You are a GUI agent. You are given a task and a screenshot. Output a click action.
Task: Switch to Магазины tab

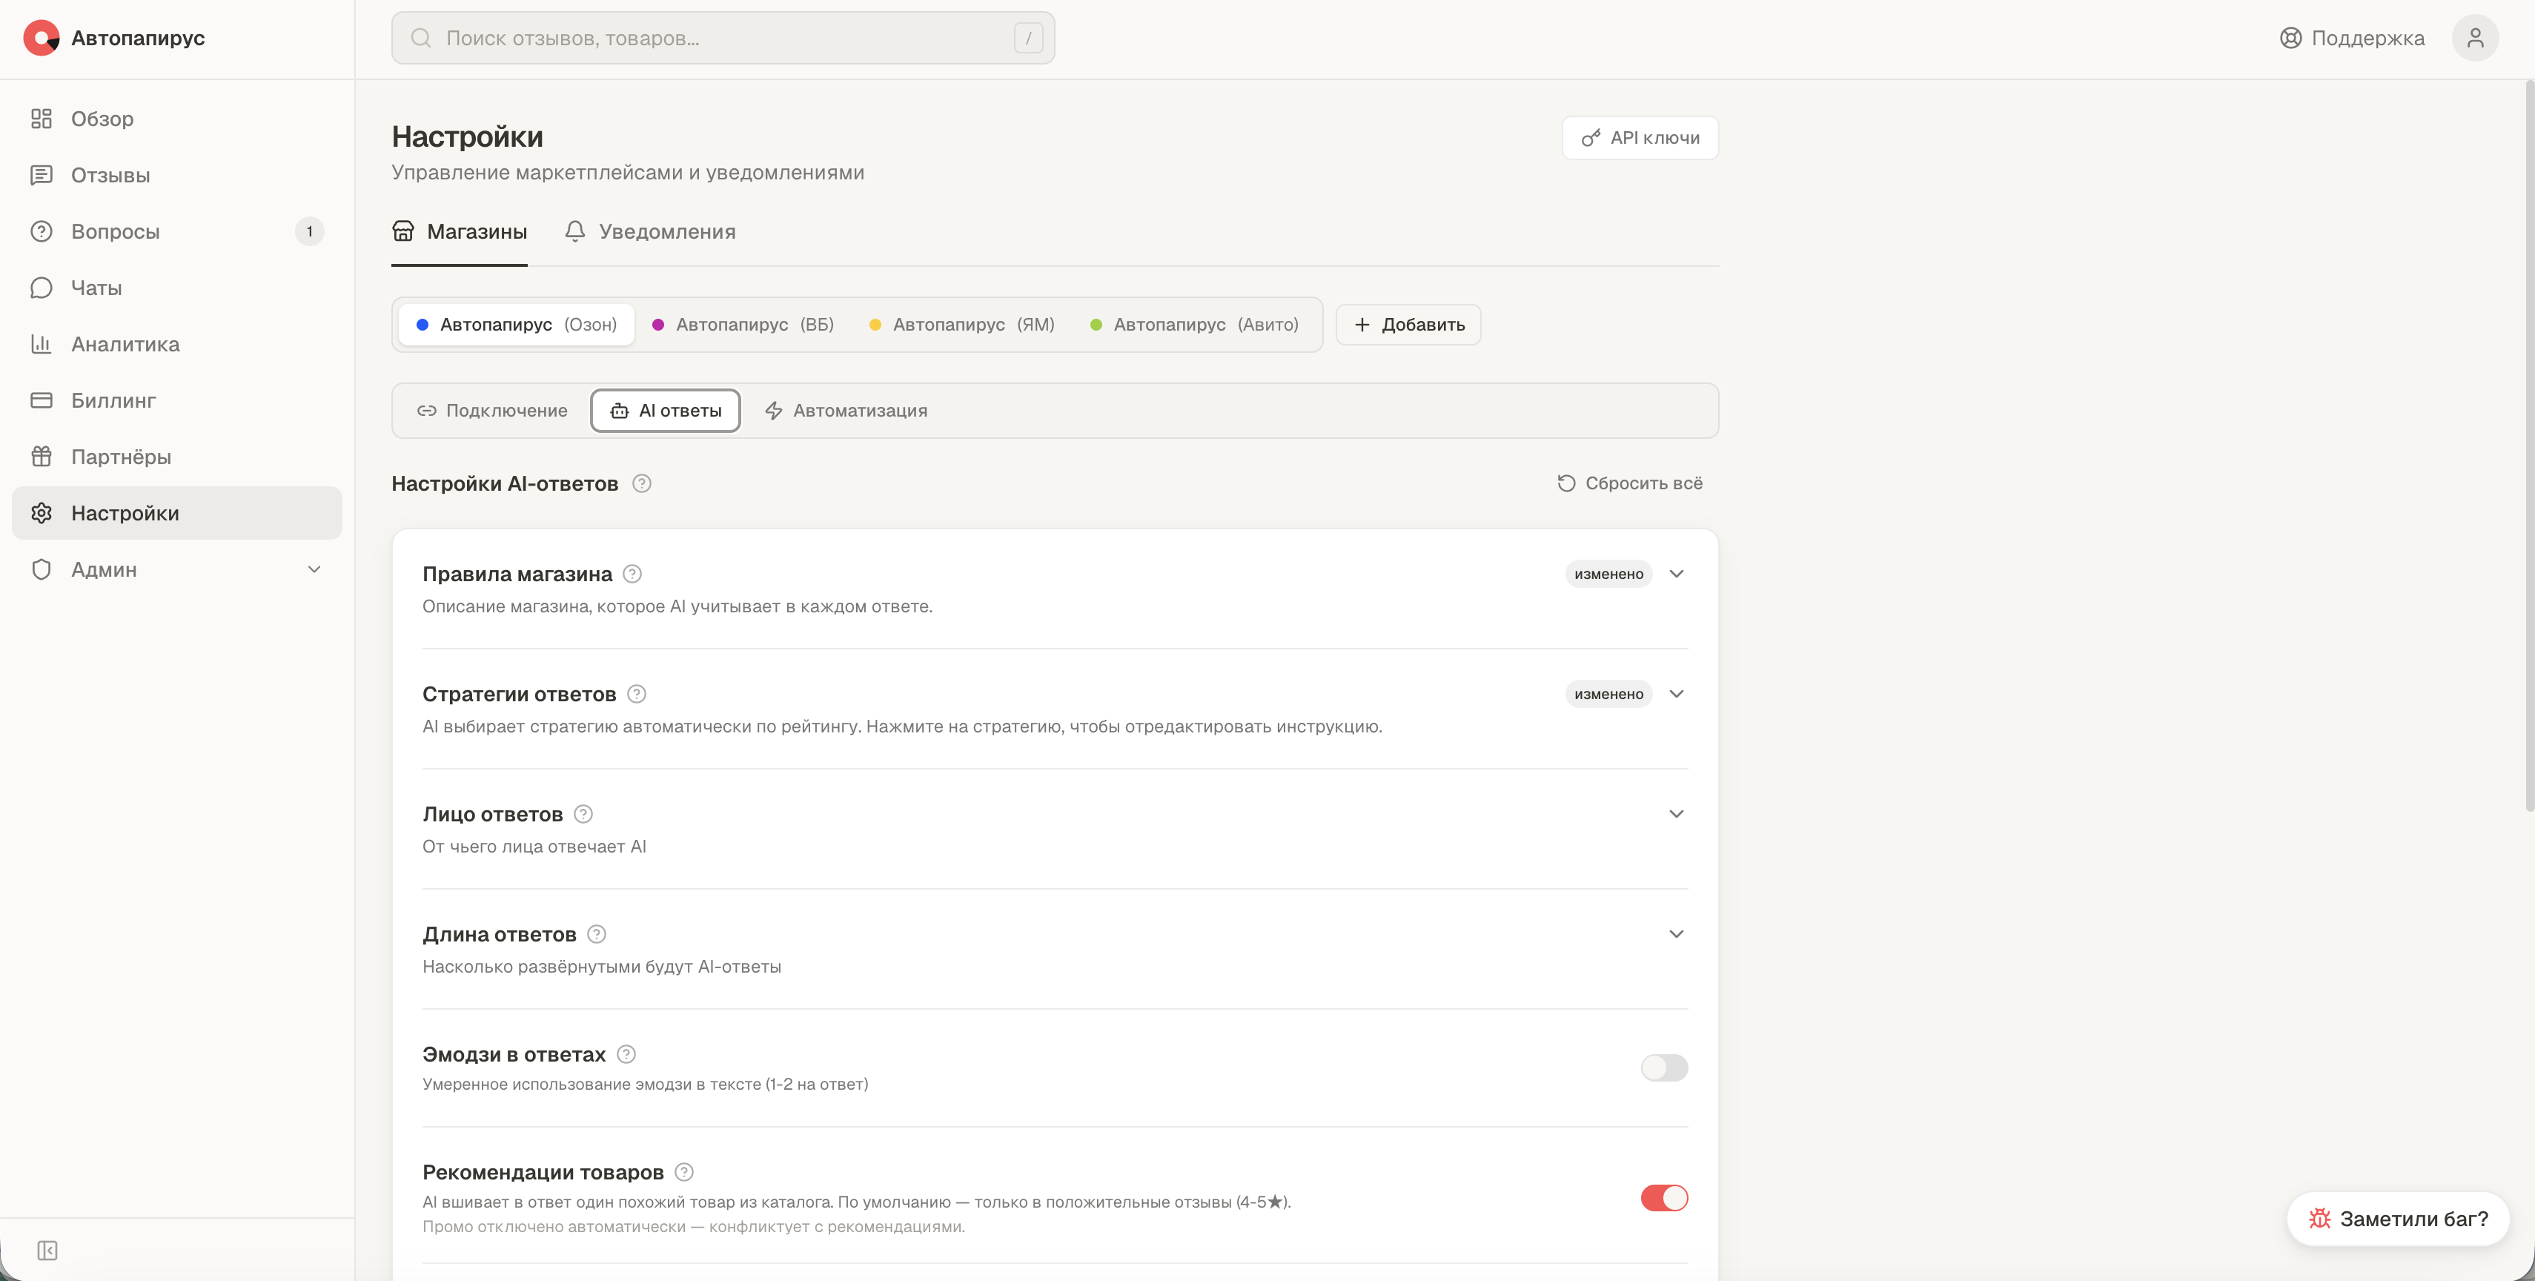pyautogui.click(x=460, y=232)
